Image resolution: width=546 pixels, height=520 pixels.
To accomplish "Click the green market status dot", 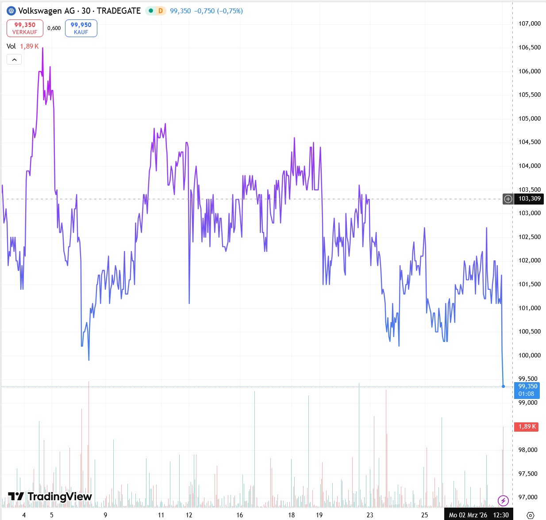I will coord(151,11).
